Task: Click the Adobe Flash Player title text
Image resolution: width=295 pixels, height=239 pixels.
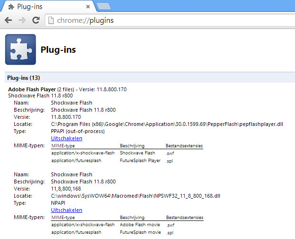Action: [32, 89]
